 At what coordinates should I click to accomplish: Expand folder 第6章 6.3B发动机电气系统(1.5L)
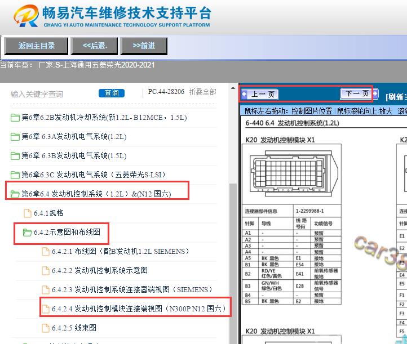point(74,156)
